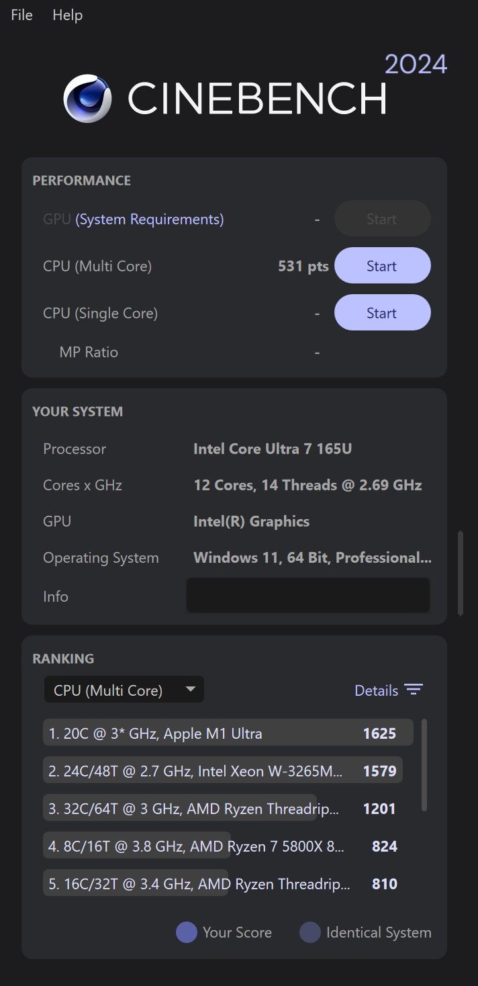Select the Apple M1 Ultra ranking entry

pos(228,733)
